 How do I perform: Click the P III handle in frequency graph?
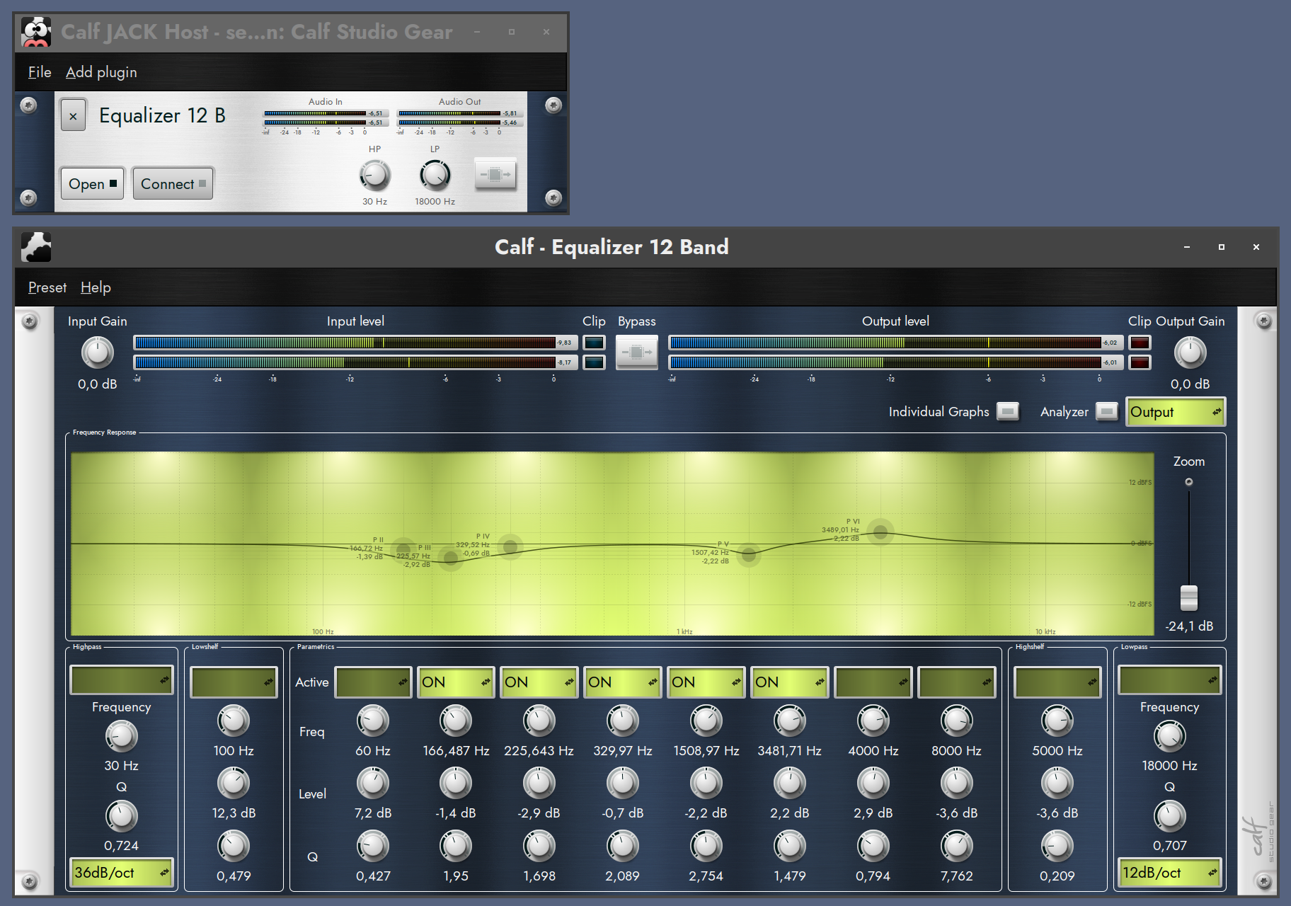450,558
